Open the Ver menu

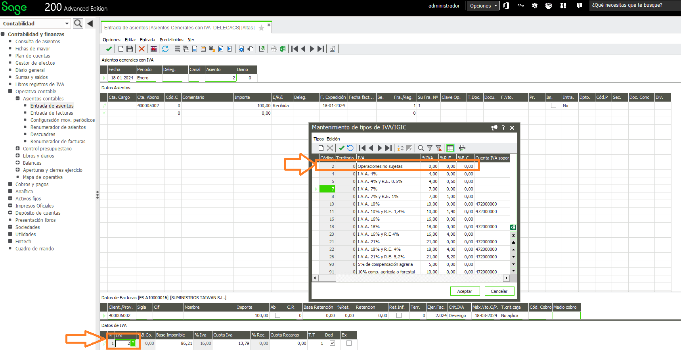pos(191,40)
